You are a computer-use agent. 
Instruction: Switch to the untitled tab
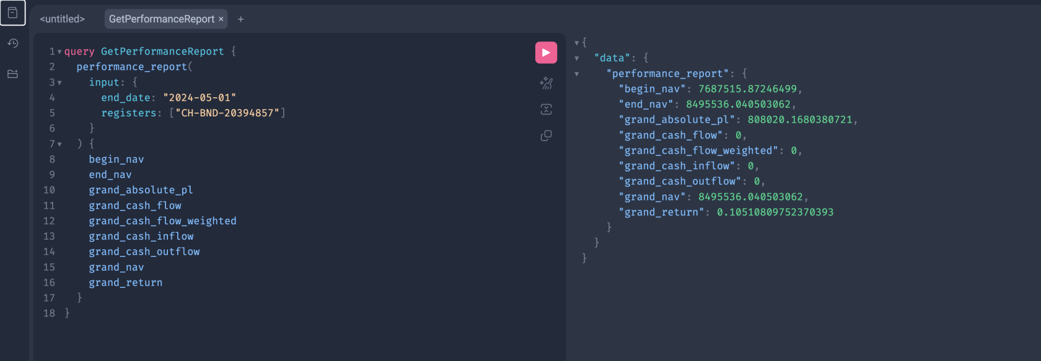click(x=62, y=19)
